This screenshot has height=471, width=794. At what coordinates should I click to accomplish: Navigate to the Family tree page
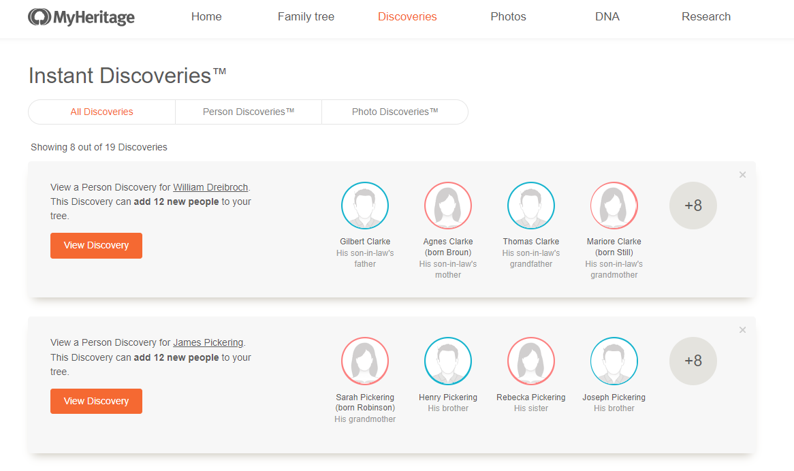click(x=305, y=16)
